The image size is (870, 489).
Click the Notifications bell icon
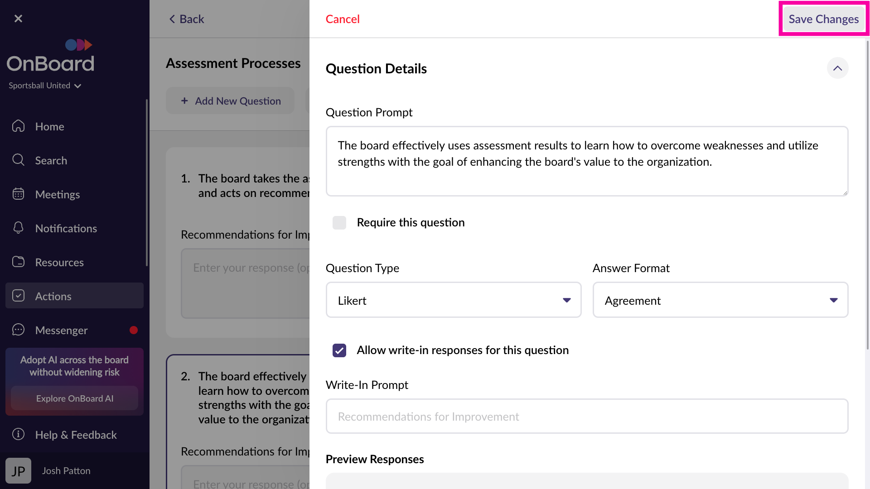tap(18, 228)
